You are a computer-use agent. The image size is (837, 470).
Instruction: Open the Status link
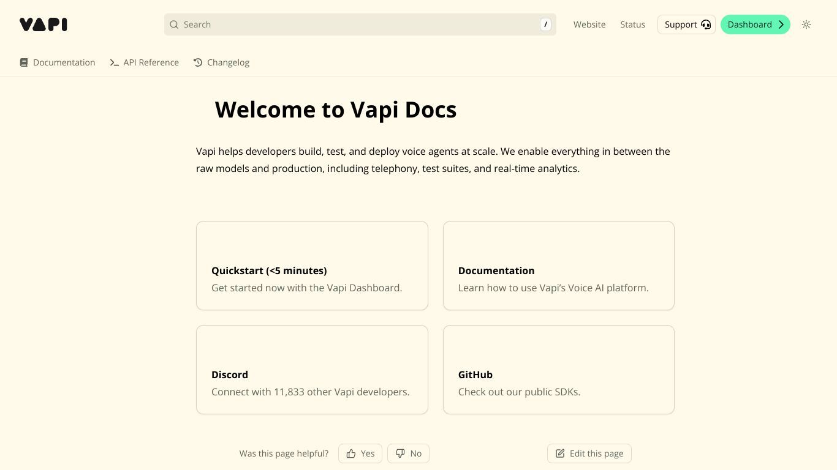(632, 24)
